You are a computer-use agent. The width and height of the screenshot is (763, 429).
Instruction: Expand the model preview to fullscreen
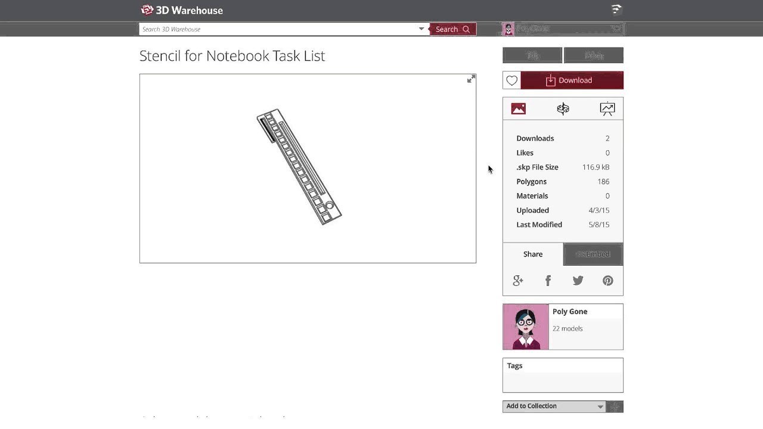[x=471, y=79]
